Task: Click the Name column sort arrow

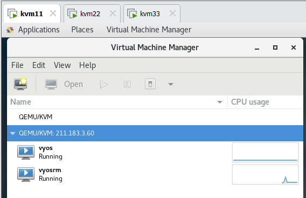Action: (x=220, y=102)
